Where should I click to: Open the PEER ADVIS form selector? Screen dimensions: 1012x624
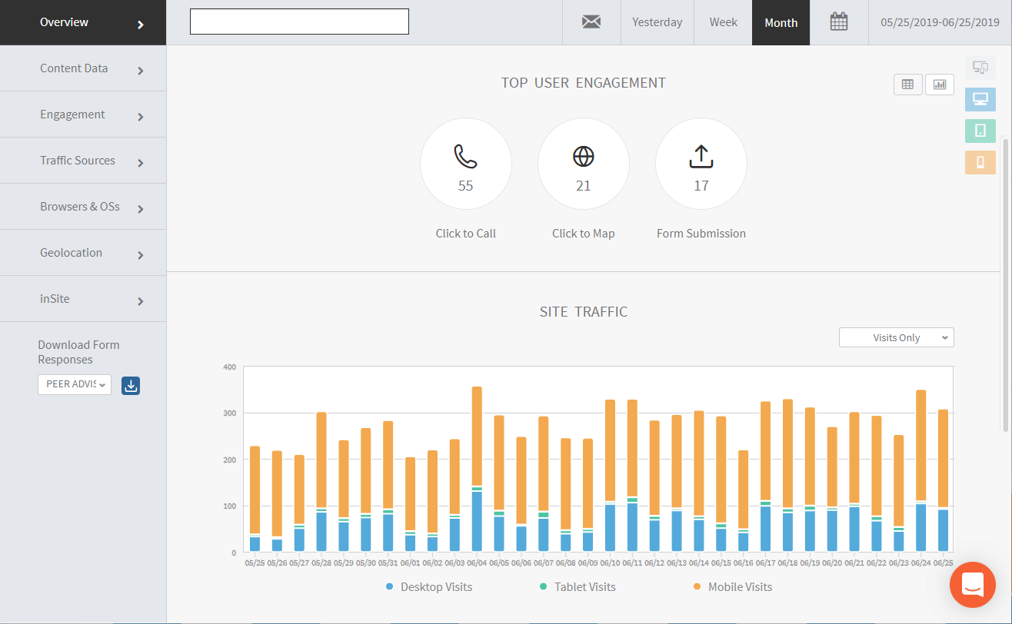point(74,385)
